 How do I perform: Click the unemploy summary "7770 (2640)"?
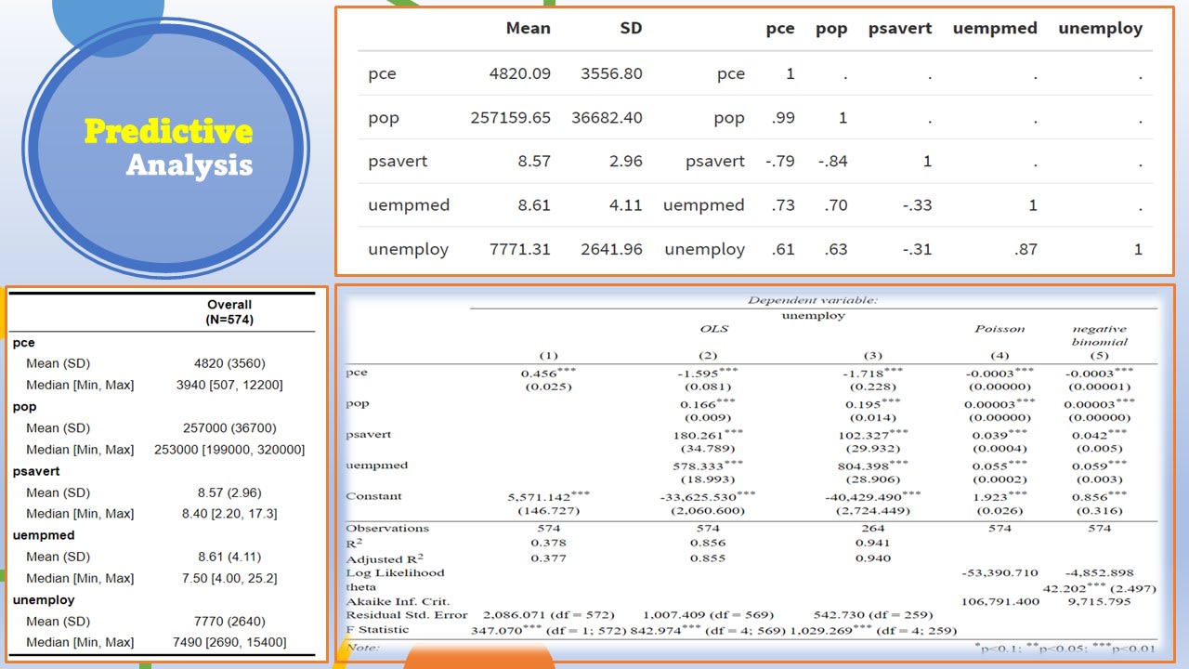(x=229, y=621)
